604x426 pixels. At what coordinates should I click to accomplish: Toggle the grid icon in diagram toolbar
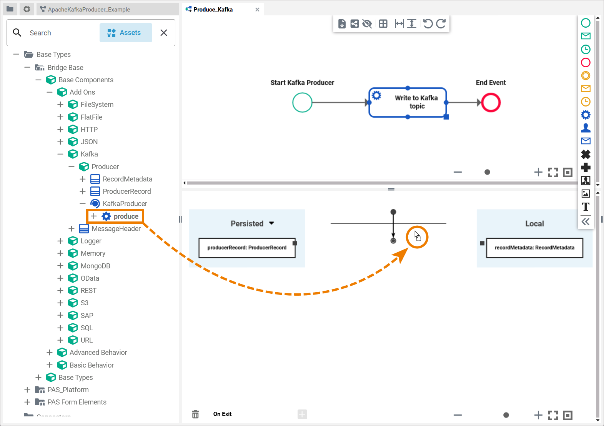click(x=383, y=24)
